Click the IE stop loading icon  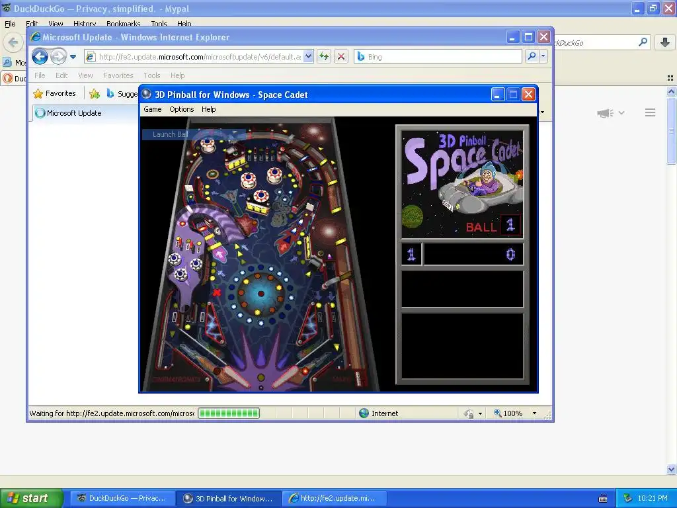pyautogui.click(x=341, y=56)
